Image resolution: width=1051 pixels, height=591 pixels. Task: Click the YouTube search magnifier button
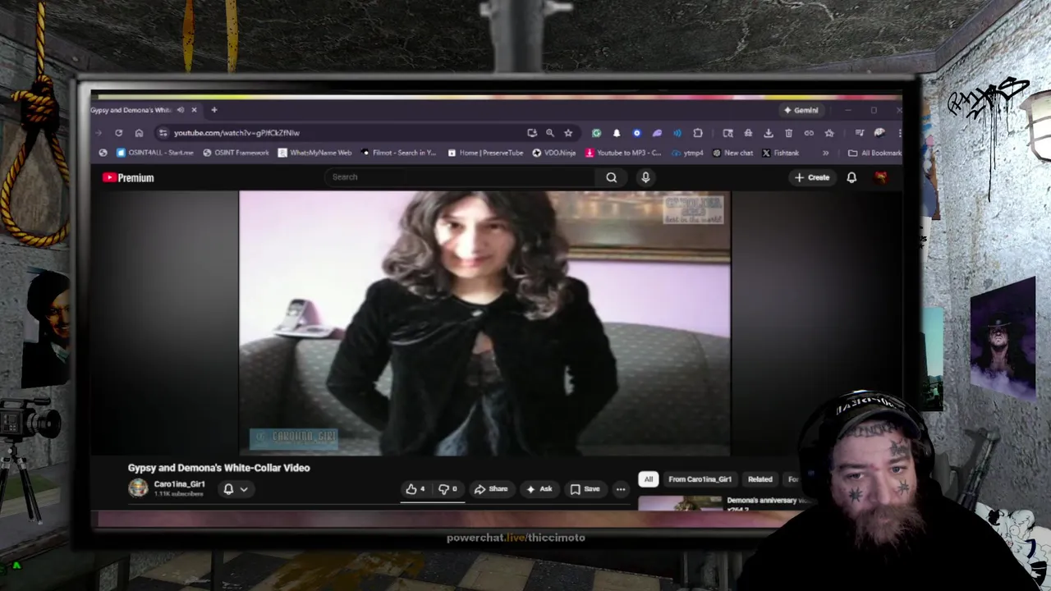(612, 177)
